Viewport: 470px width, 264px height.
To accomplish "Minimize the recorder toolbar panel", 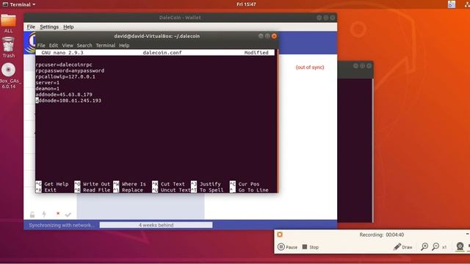I will pyautogui.click(x=467, y=234).
